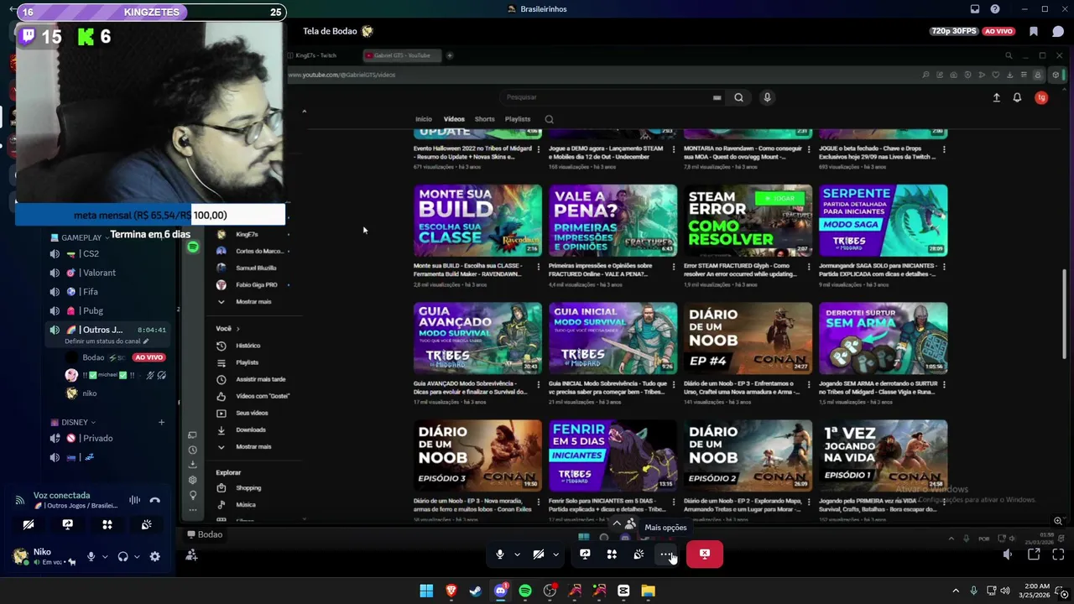1074x604 pixels.
Task: Open Vídeos tab on YouTube channel
Action: [x=454, y=119]
